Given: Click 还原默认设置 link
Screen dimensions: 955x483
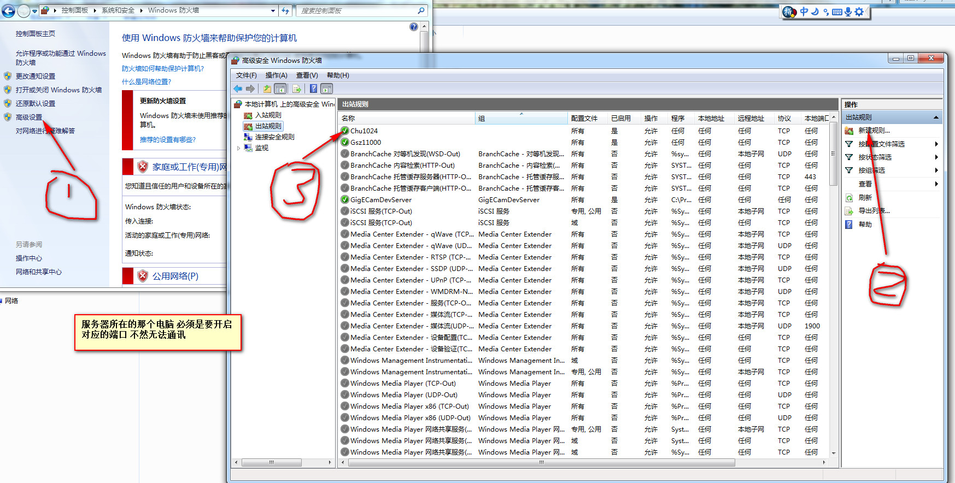Looking at the screenshot, I should [36, 104].
